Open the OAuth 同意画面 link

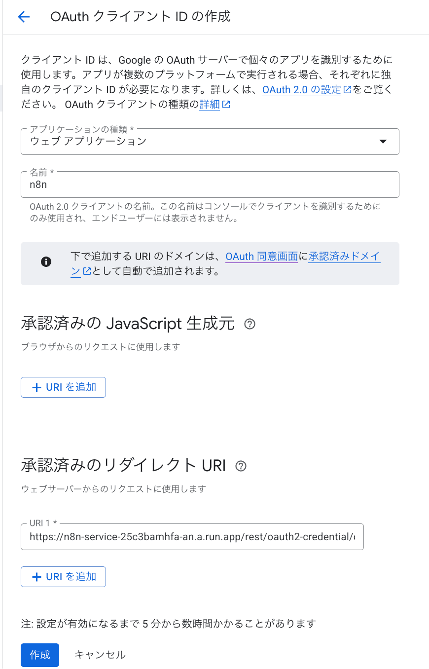261,257
